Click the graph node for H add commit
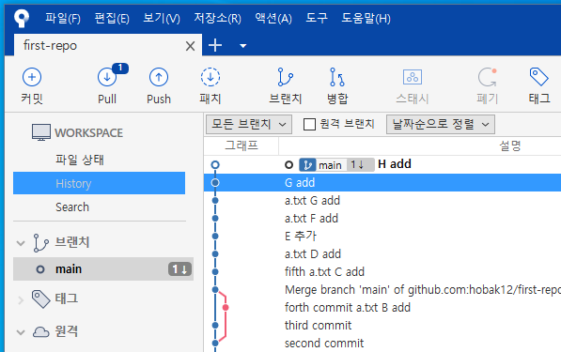The image size is (561, 352). 215,165
